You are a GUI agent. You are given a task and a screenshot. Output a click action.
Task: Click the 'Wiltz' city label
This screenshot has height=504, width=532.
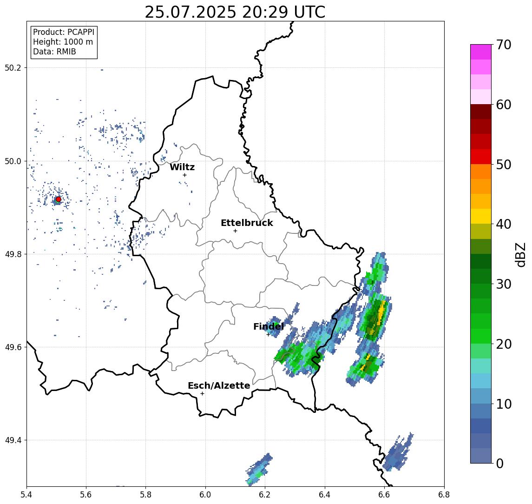pos(182,167)
